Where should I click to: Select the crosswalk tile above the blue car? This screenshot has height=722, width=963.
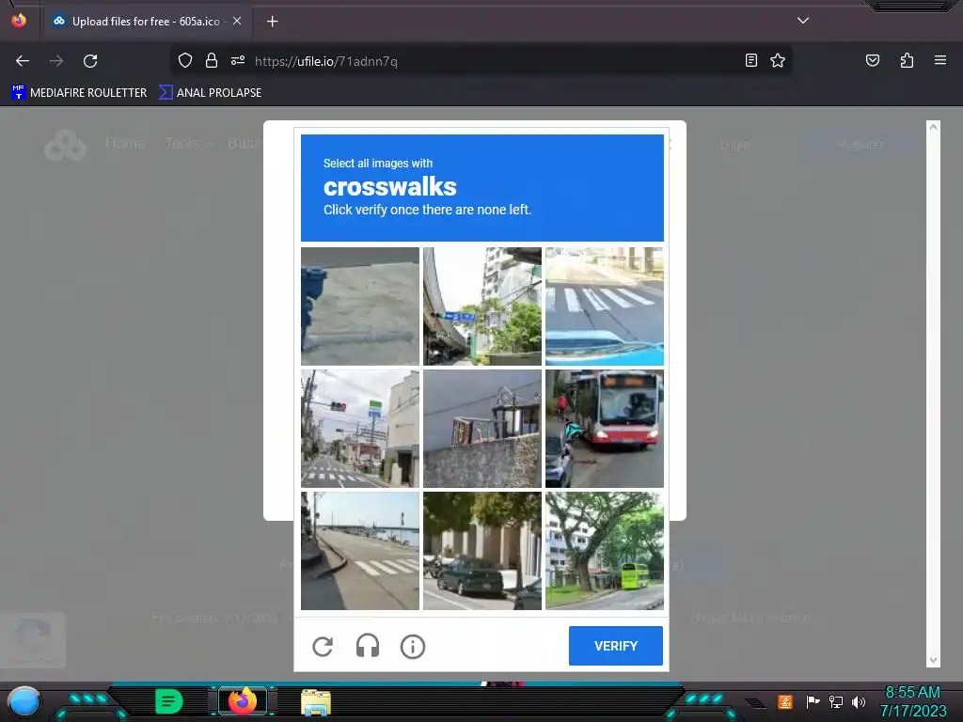(x=605, y=306)
